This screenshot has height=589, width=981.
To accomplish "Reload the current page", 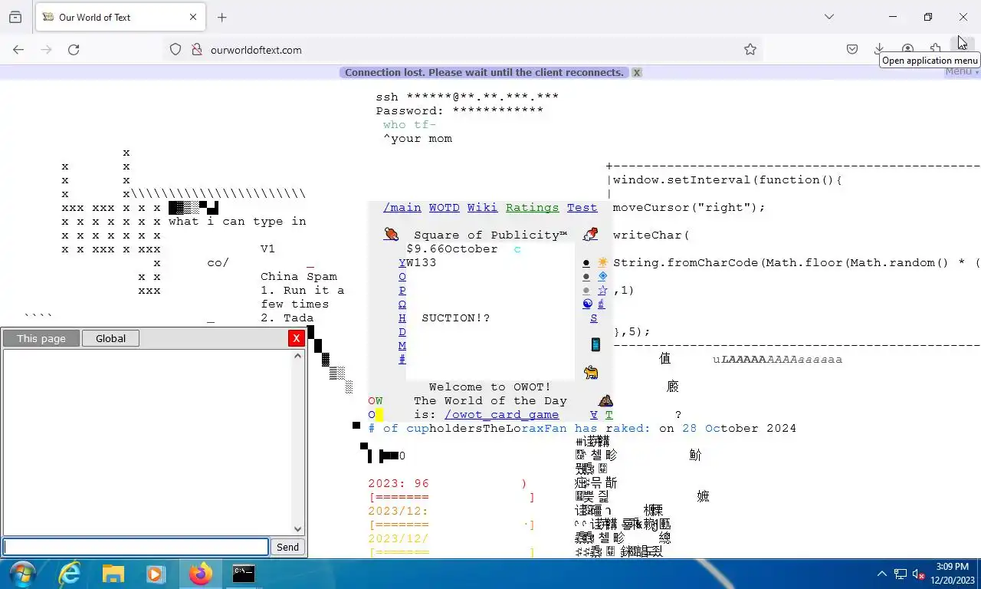I will tap(74, 49).
